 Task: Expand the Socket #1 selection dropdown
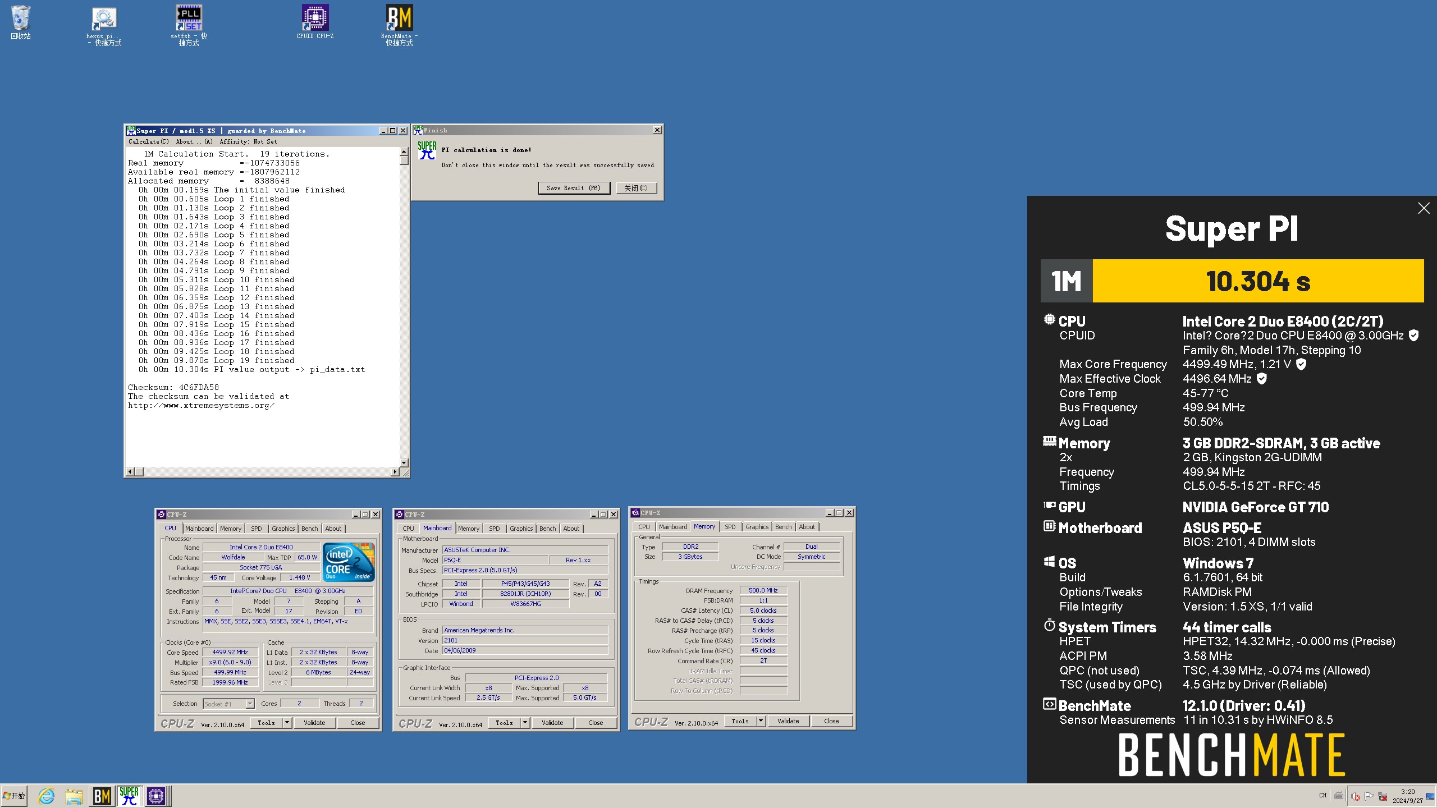click(x=250, y=704)
